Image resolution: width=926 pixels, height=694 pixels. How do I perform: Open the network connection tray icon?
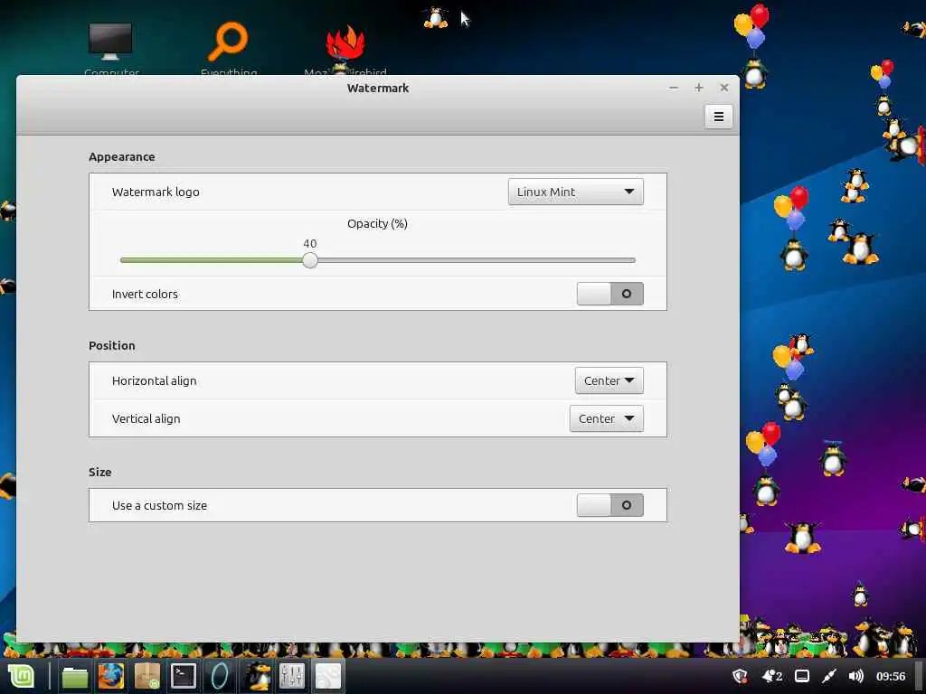829,676
